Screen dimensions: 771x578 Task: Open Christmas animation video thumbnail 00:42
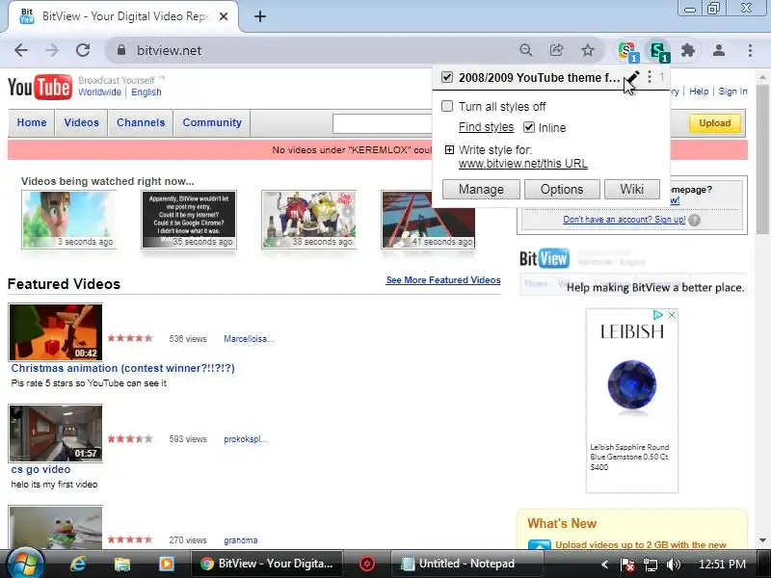click(x=56, y=332)
